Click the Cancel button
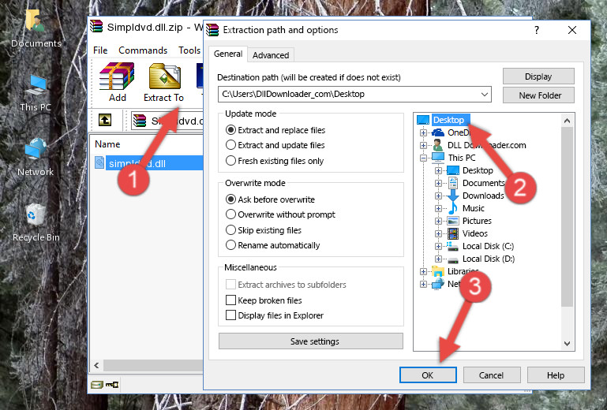The height and width of the screenshot is (410, 607). [x=491, y=375]
